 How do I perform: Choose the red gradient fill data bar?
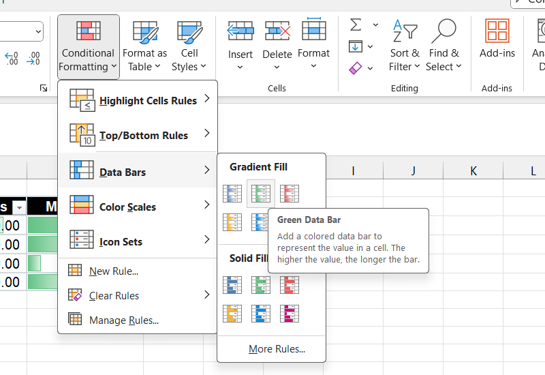tap(290, 194)
